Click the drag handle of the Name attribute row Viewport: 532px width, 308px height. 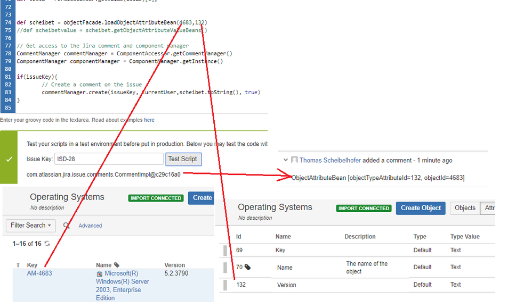tap(225, 268)
